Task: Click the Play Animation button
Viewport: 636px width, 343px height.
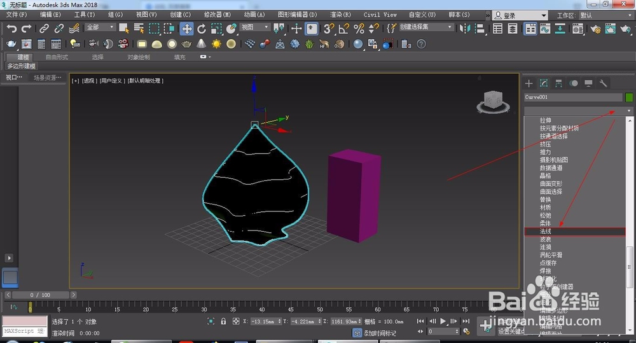Action: 443,321
